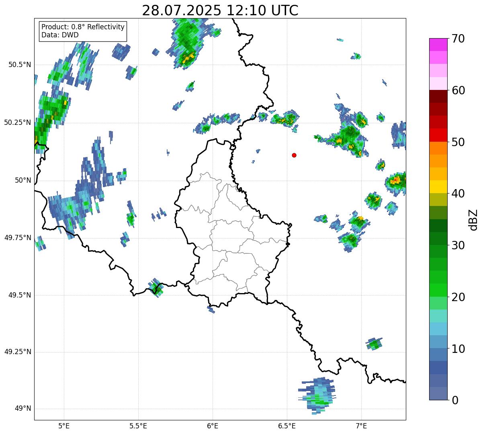Click the small green echo near 7.1°E, 49.3°N
Screen dimensions: 483x434
tap(374, 344)
